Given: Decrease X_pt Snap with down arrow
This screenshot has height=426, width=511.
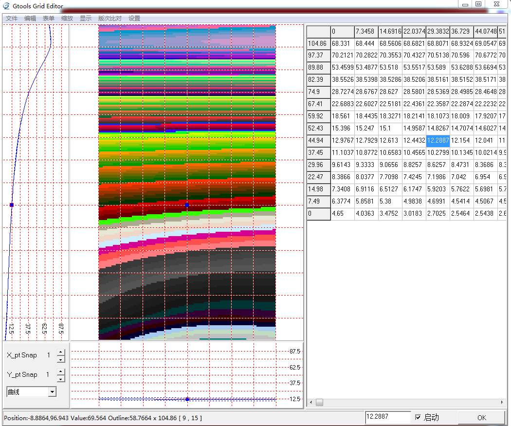Looking at the screenshot, I should coord(61,359).
